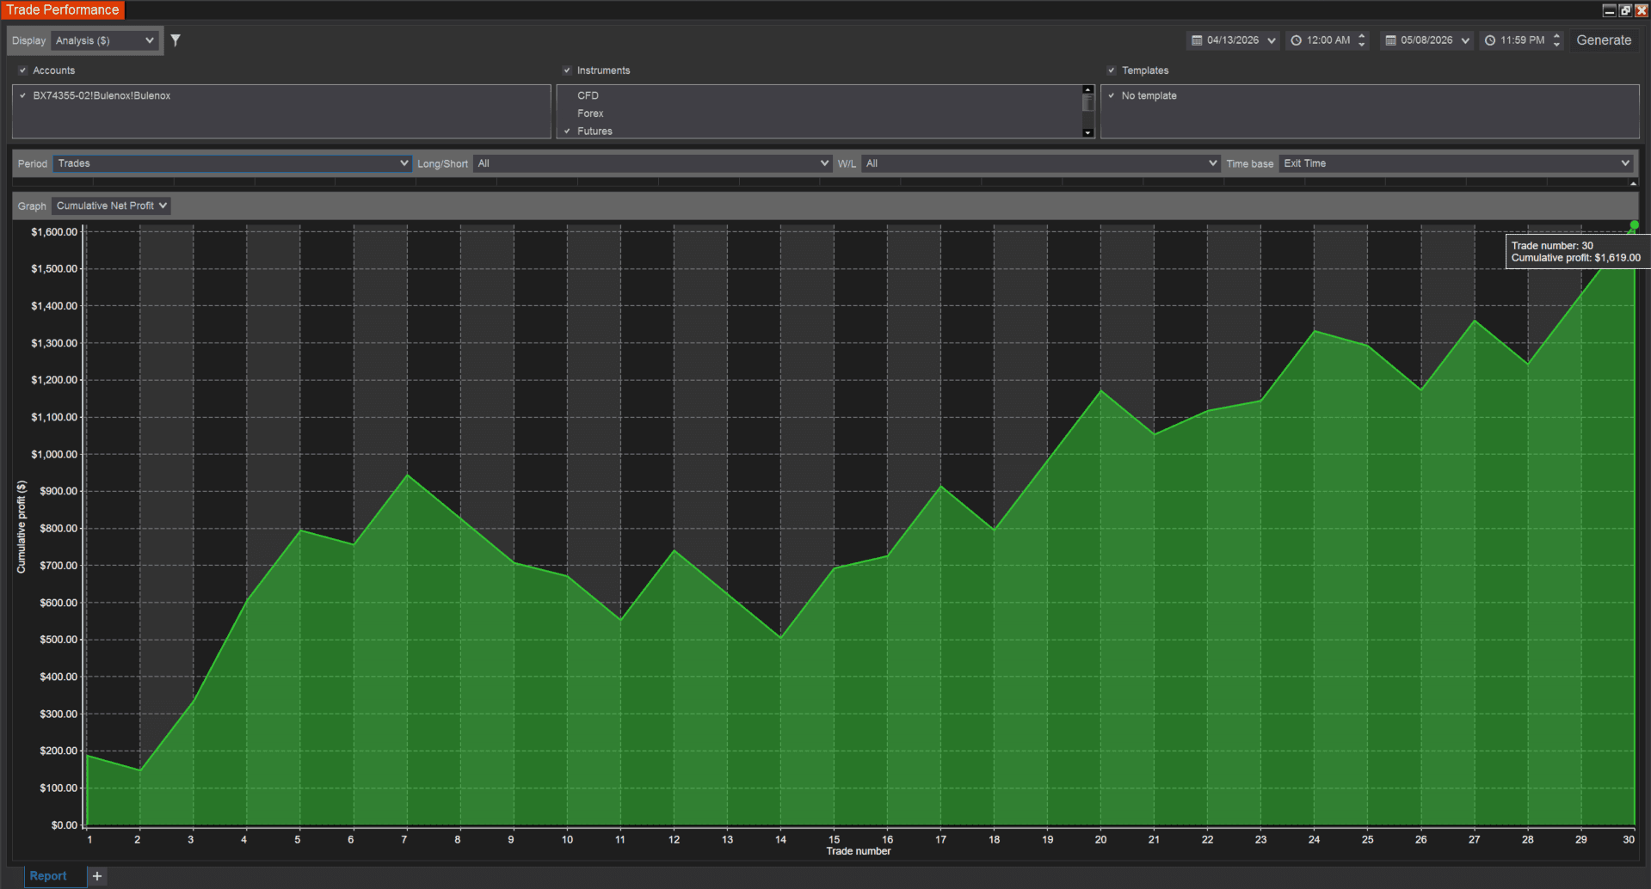Image resolution: width=1651 pixels, height=889 pixels.
Task: Toggle the Instruments header checkbox
Action: click(567, 71)
